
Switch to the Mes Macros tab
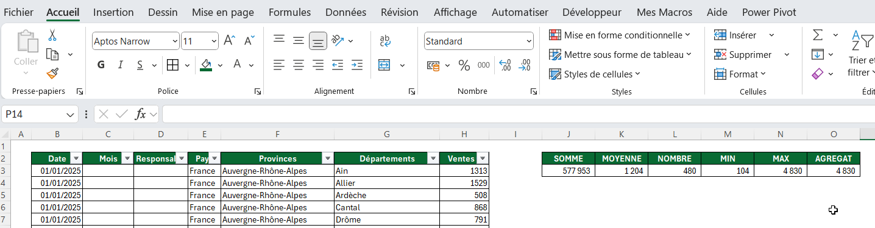pyautogui.click(x=664, y=12)
